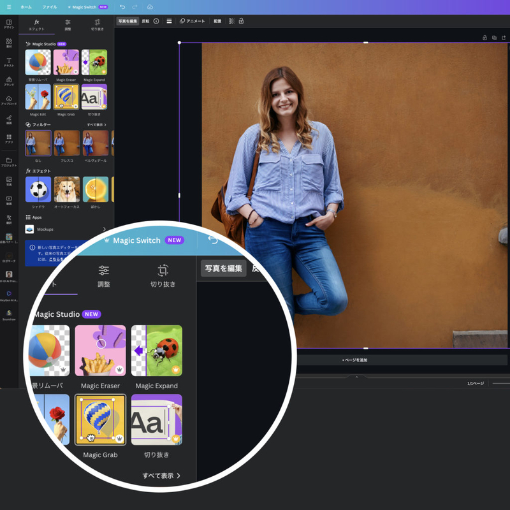Open the 描画 draw panel

[x=9, y=119]
